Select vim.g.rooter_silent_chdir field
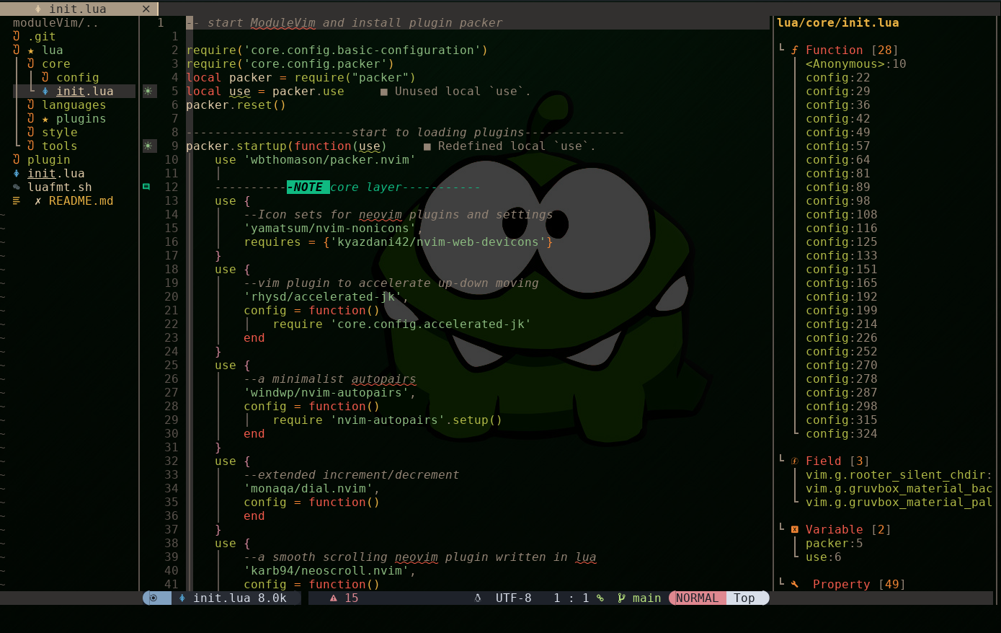The image size is (1001, 633). [899, 475]
